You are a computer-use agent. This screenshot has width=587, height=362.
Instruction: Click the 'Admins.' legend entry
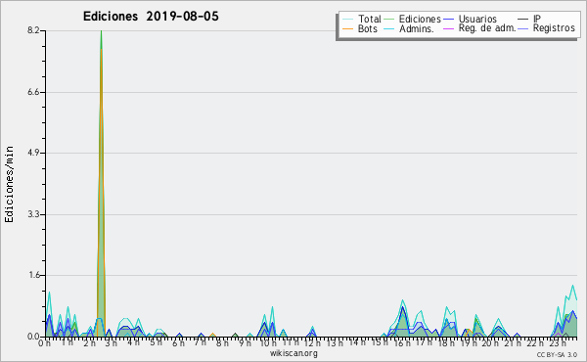pos(409,28)
